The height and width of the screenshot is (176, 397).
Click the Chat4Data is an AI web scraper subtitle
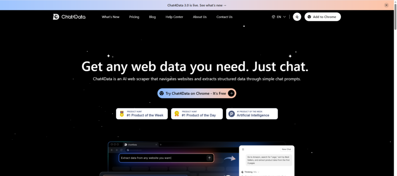point(197,79)
